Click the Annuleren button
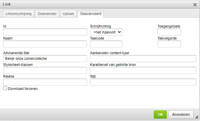 pyautogui.click(x=181, y=115)
